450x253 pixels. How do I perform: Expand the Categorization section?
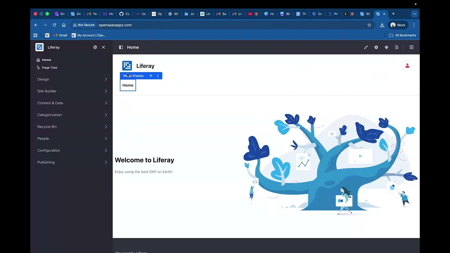click(72, 115)
